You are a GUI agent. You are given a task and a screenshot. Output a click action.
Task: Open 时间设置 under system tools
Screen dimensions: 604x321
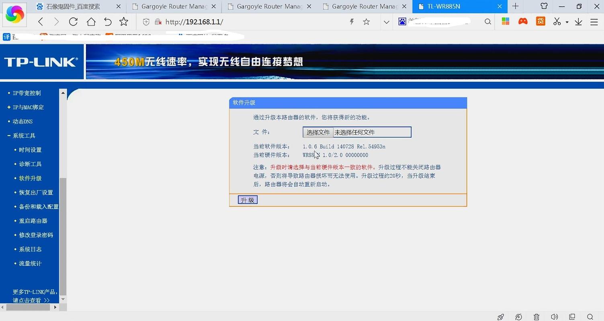pyautogui.click(x=30, y=150)
